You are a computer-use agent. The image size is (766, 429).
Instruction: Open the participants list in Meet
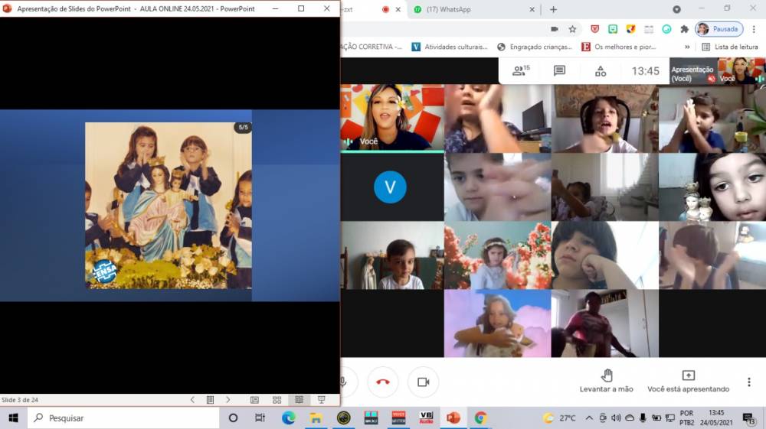[521, 70]
